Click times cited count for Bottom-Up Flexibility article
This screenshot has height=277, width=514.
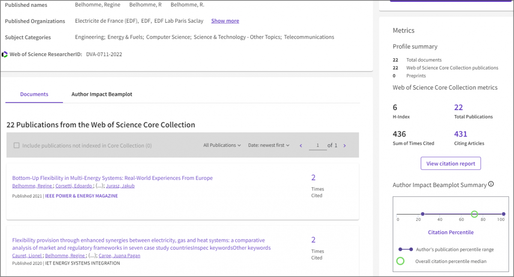click(314, 178)
